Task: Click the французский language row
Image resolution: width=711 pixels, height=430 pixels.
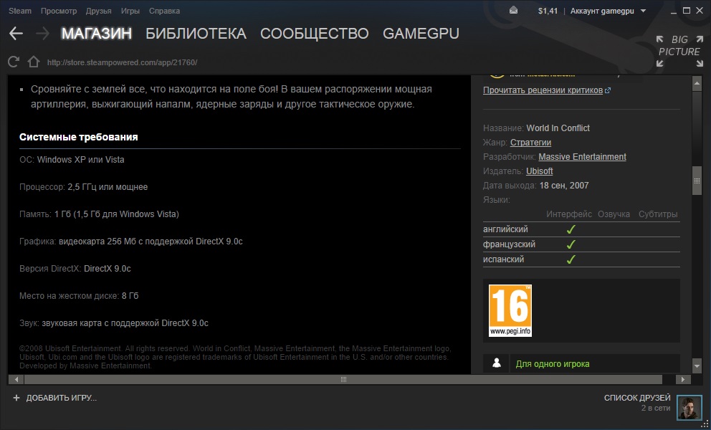Action: (x=581, y=244)
